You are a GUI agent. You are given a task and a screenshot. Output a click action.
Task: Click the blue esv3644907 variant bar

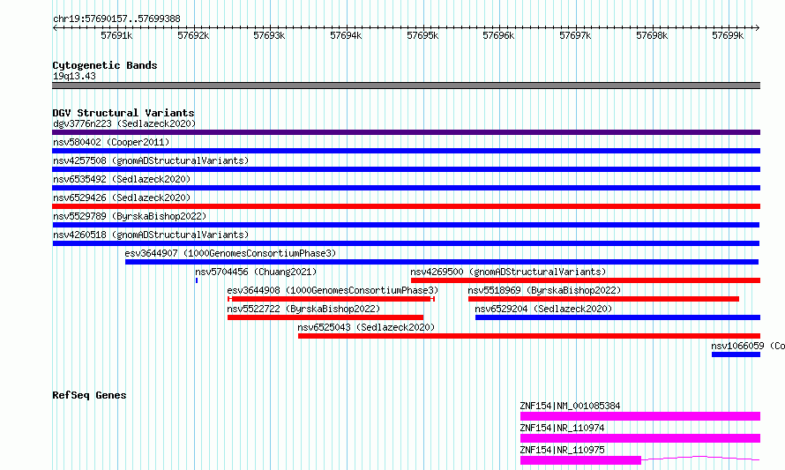pos(442,262)
